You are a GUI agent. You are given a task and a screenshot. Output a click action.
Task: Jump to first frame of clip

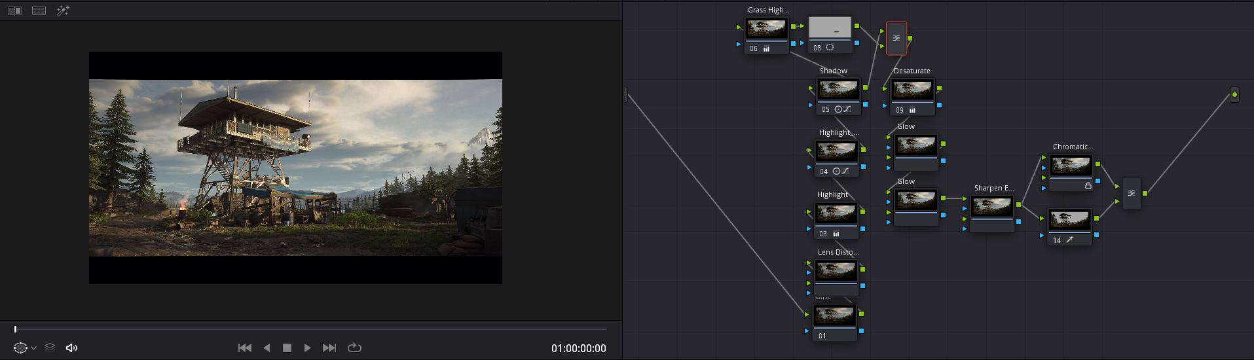click(x=245, y=348)
